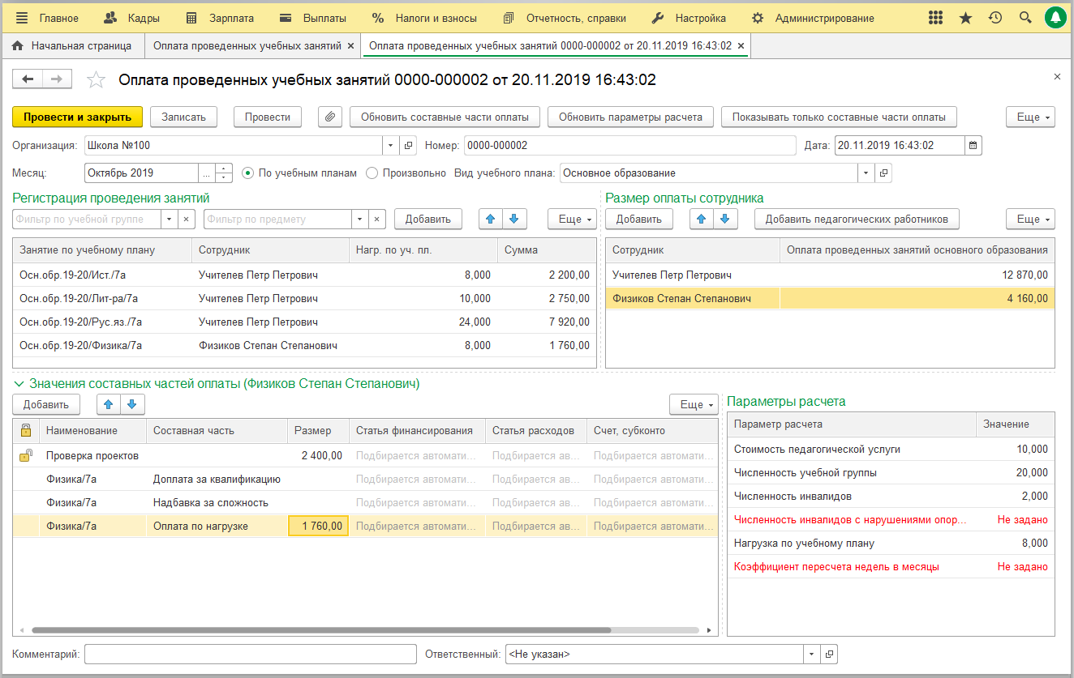
Task: Expand the Вид учебного плана dropdown
Action: [866, 173]
